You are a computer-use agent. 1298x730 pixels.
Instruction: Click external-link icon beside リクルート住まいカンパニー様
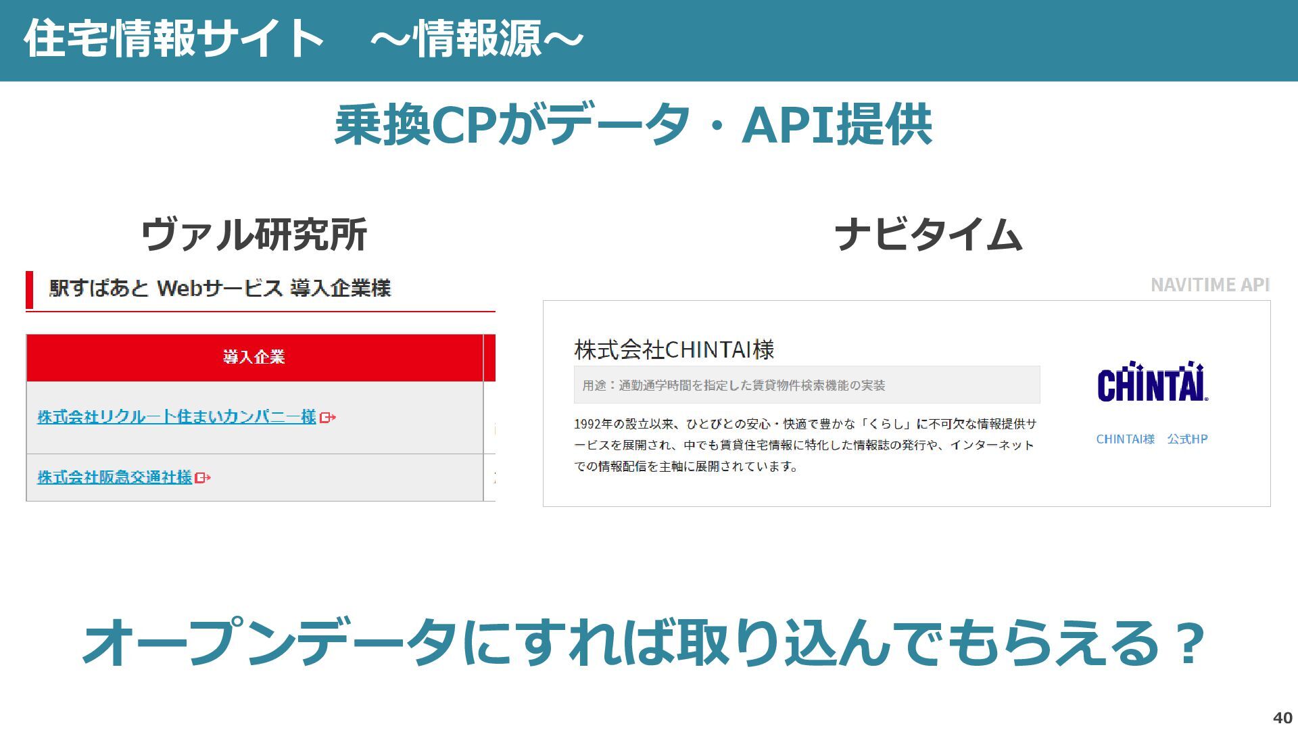[x=328, y=418]
